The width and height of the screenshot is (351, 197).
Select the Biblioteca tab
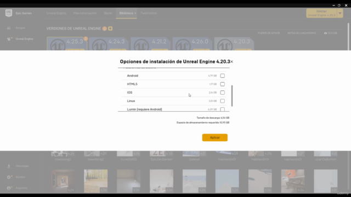coord(126,13)
